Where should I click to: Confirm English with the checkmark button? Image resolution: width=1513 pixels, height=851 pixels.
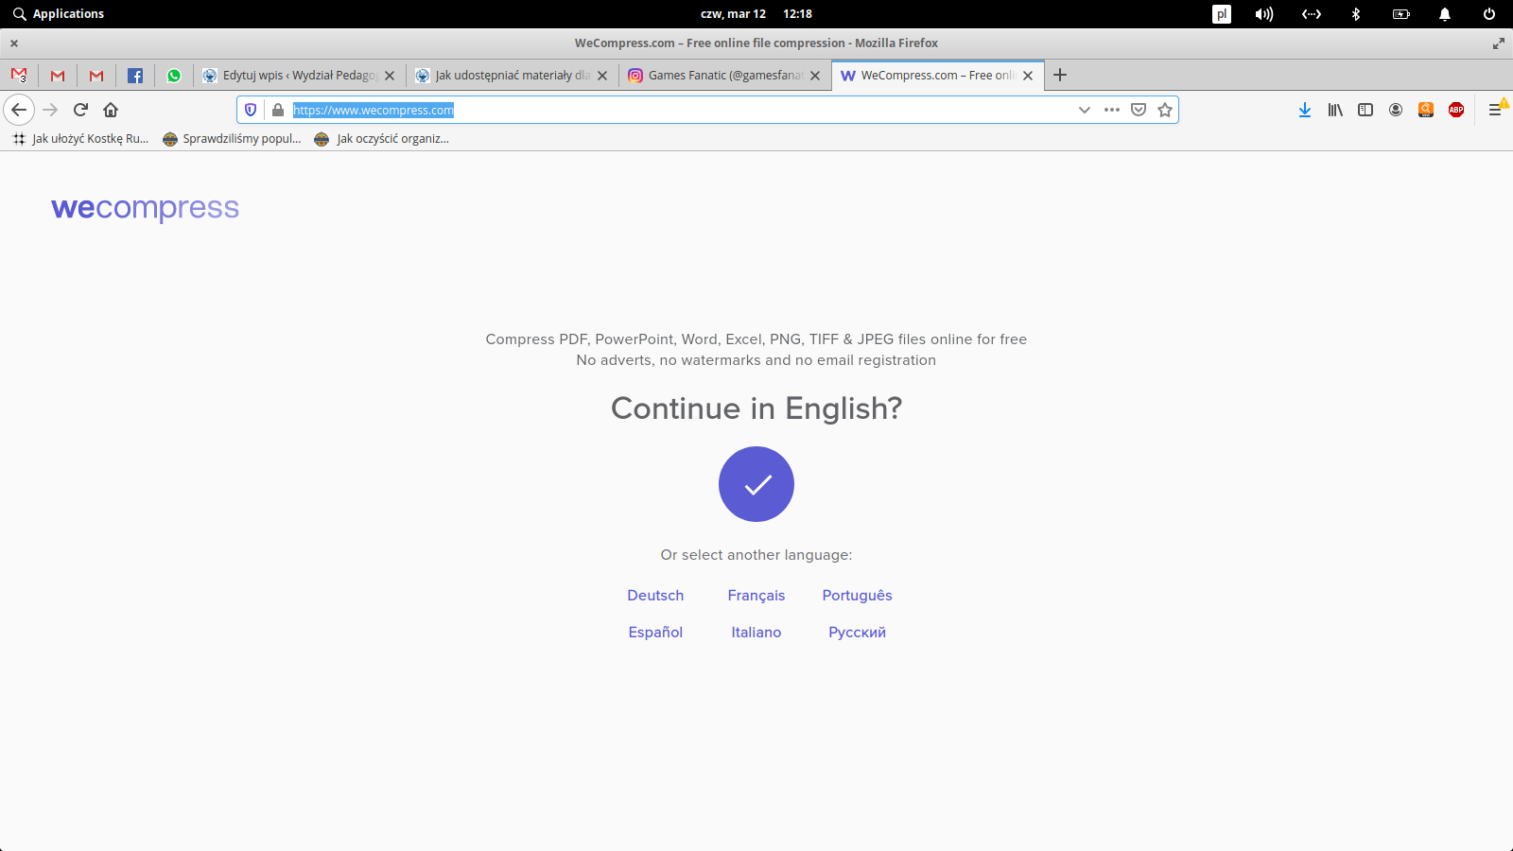click(756, 484)
